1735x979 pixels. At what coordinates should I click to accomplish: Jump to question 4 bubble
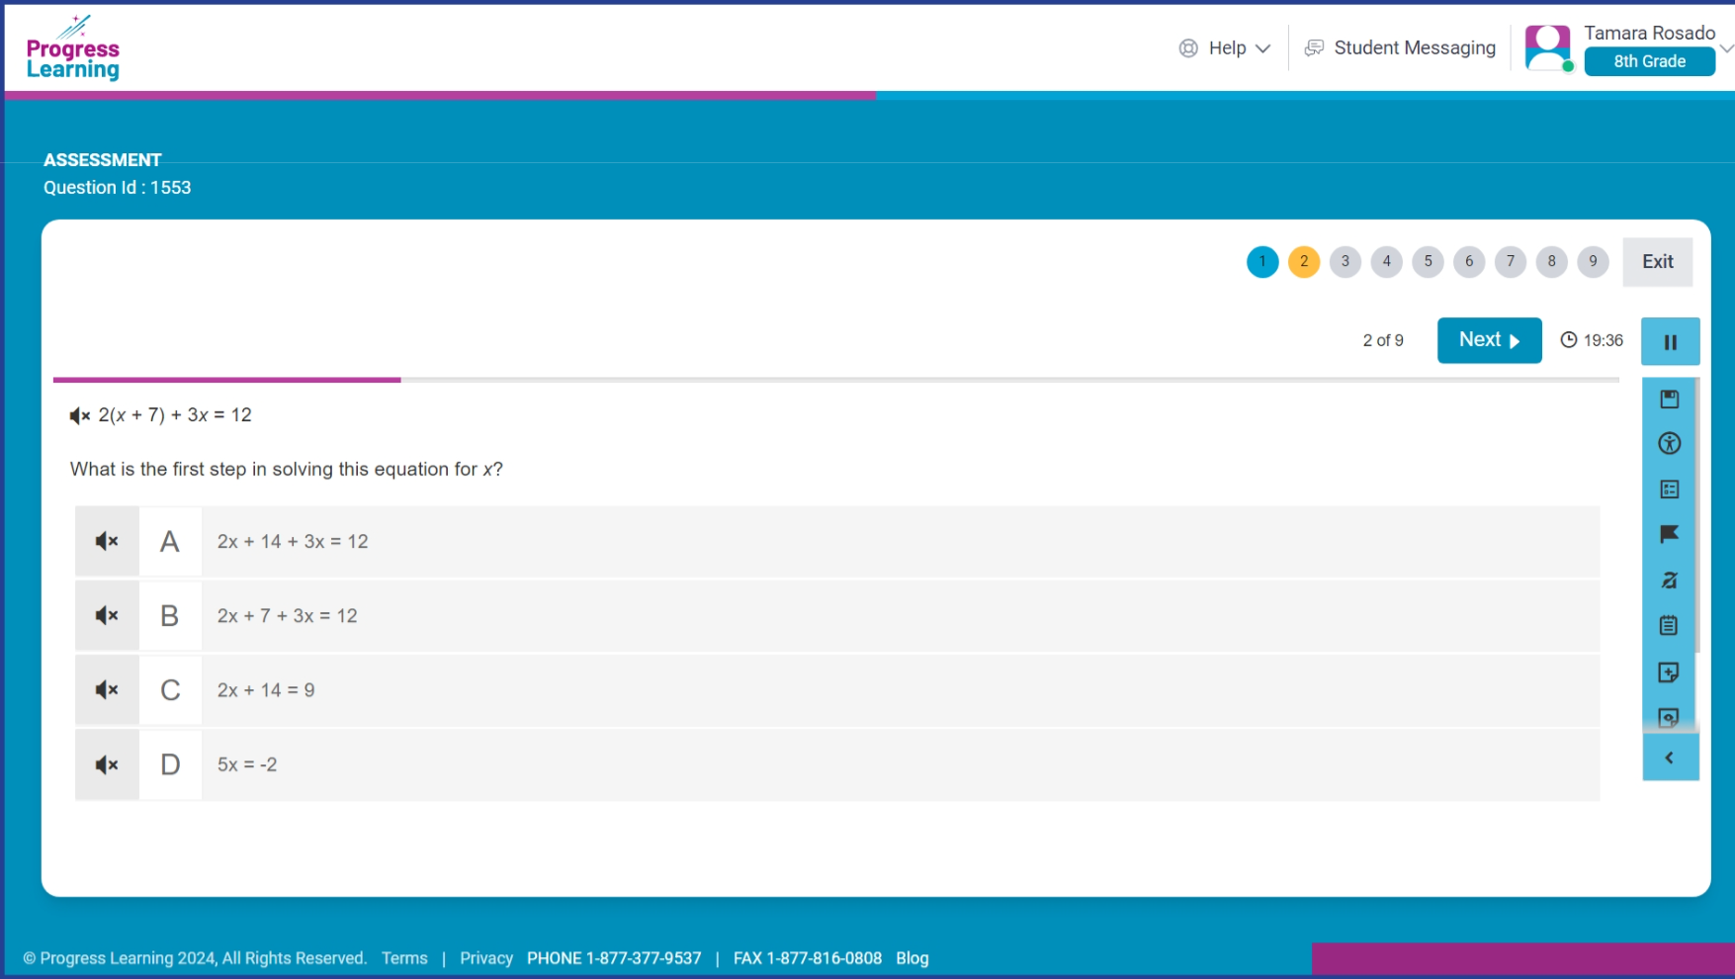tap(1387, 262)
